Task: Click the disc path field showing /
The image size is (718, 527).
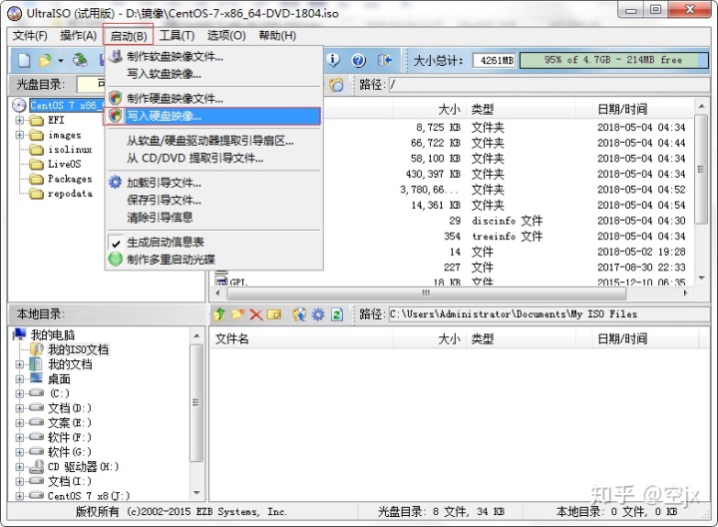Action: pos(548,85)
